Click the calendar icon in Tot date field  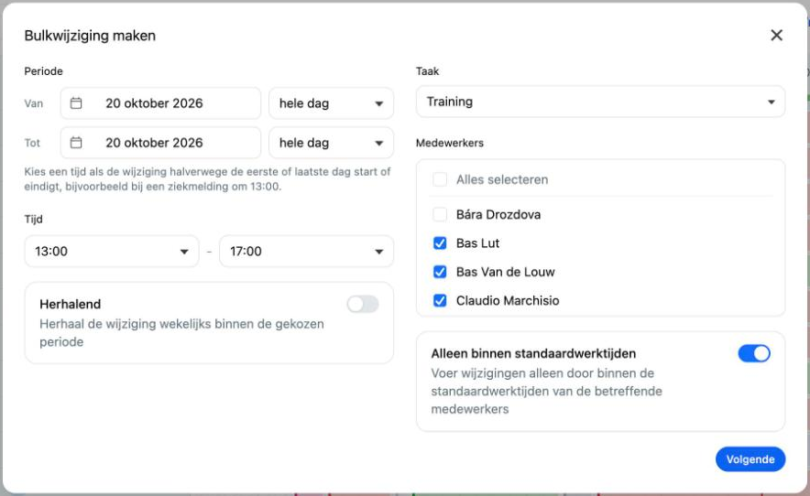[76, 143]
